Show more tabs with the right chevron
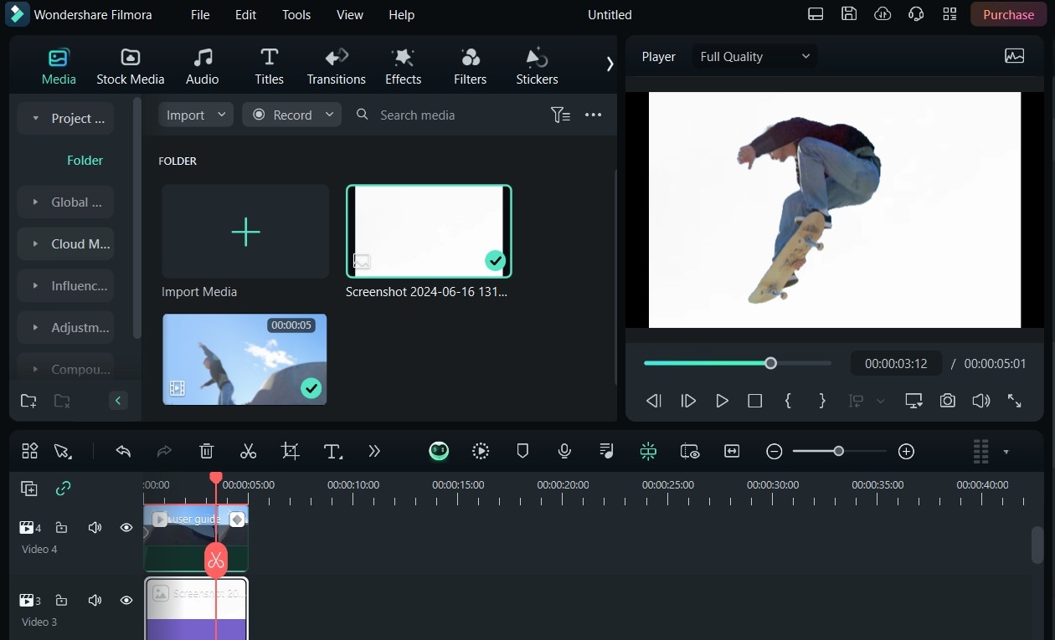Screen dimensions: 1055x640 pyautogui.click(x=610, y=64)
